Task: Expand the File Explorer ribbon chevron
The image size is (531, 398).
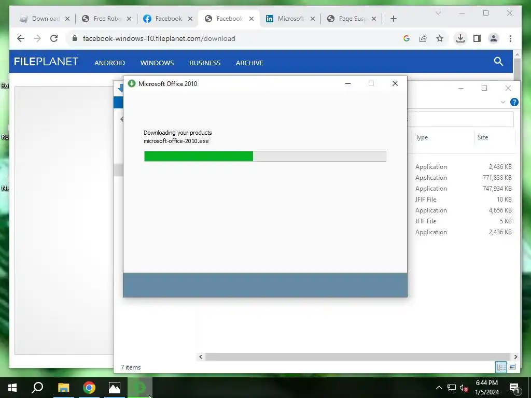Action: 503,102
